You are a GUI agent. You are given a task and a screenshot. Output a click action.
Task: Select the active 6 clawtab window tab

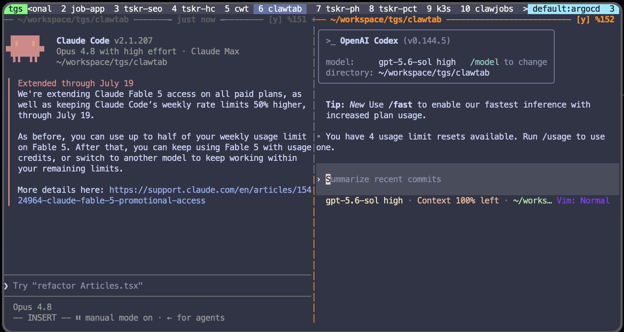tap(280, 9)
